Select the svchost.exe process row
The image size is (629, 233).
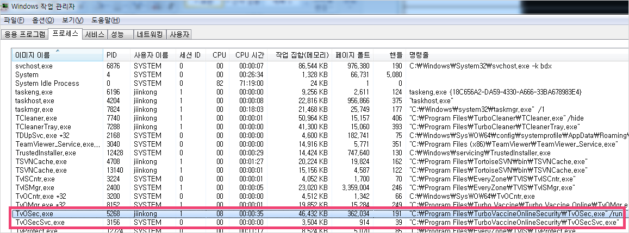pos(320,66)
